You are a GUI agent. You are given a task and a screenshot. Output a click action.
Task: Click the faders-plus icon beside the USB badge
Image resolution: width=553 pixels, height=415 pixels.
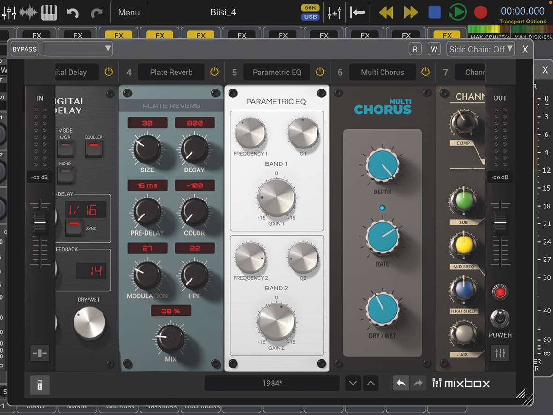click(334, 13)
